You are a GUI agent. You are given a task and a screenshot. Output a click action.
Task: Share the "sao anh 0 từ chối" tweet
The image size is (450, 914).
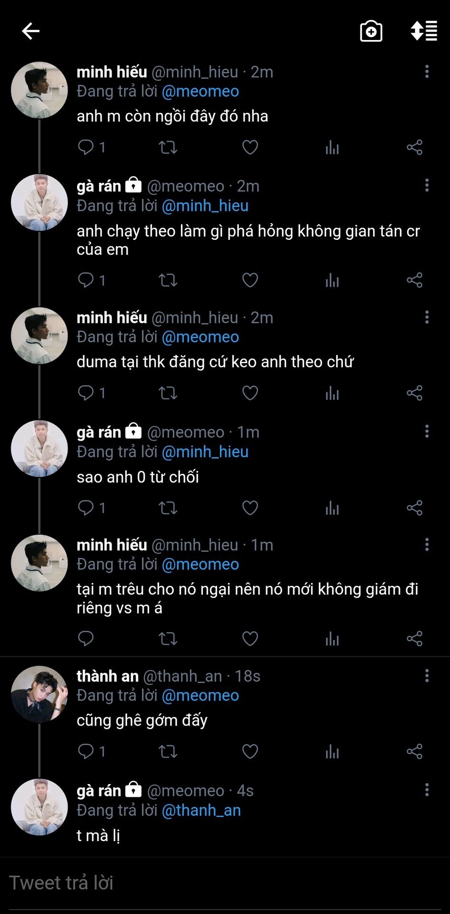[x=414, y=508]
